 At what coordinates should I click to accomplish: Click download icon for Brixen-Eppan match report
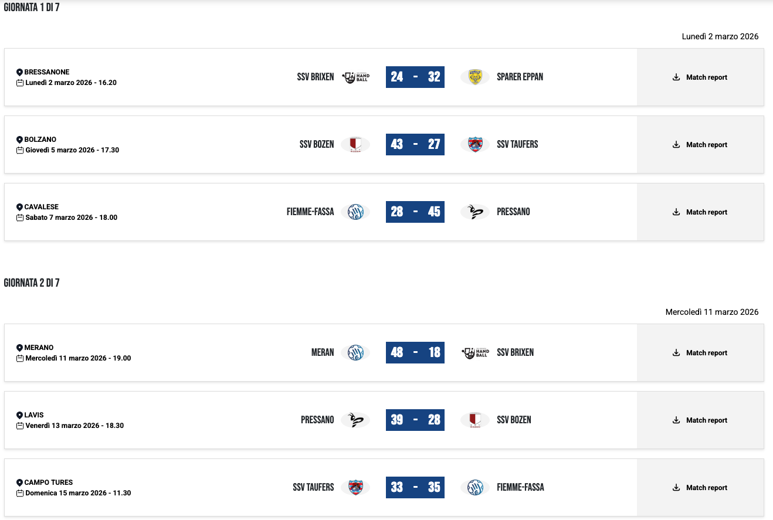tap(676, 77)
